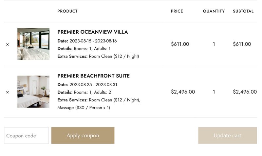Click the Premier Beachfront Suite title link

click(x=94, y=76)
